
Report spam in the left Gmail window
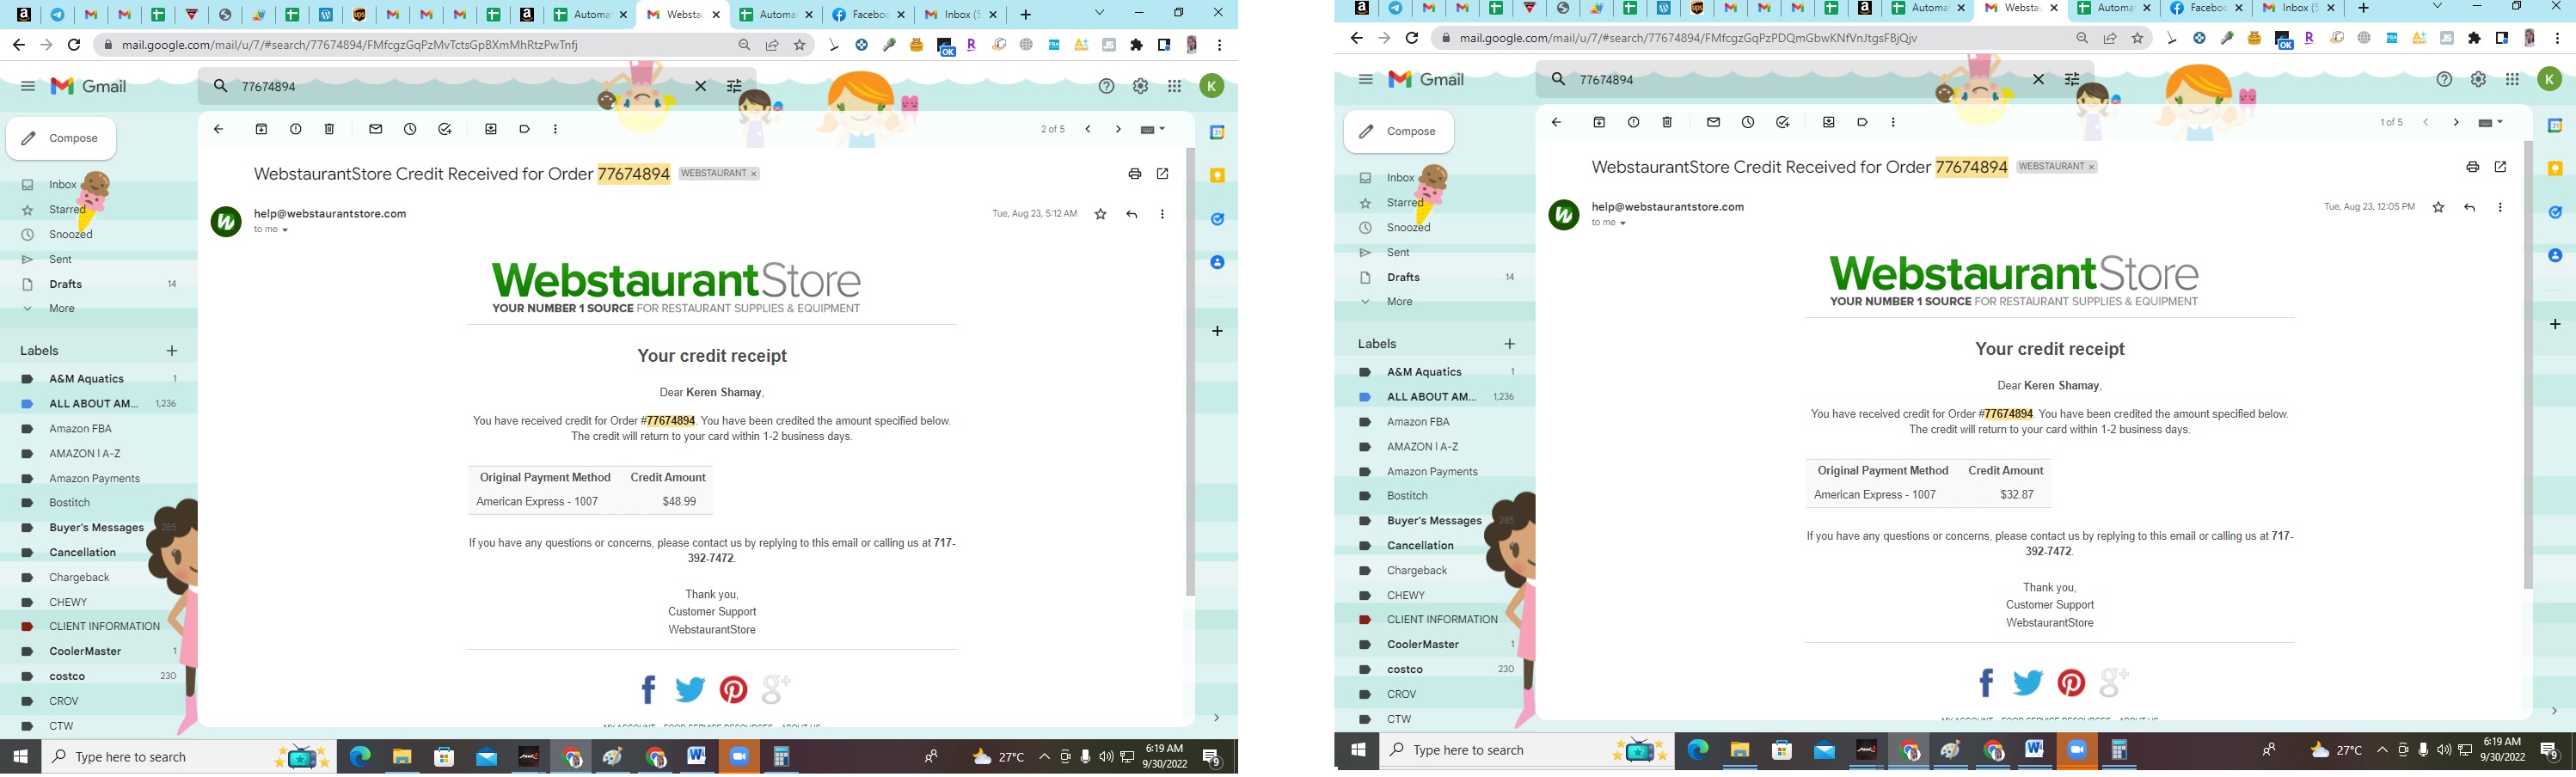coord(295,129)
